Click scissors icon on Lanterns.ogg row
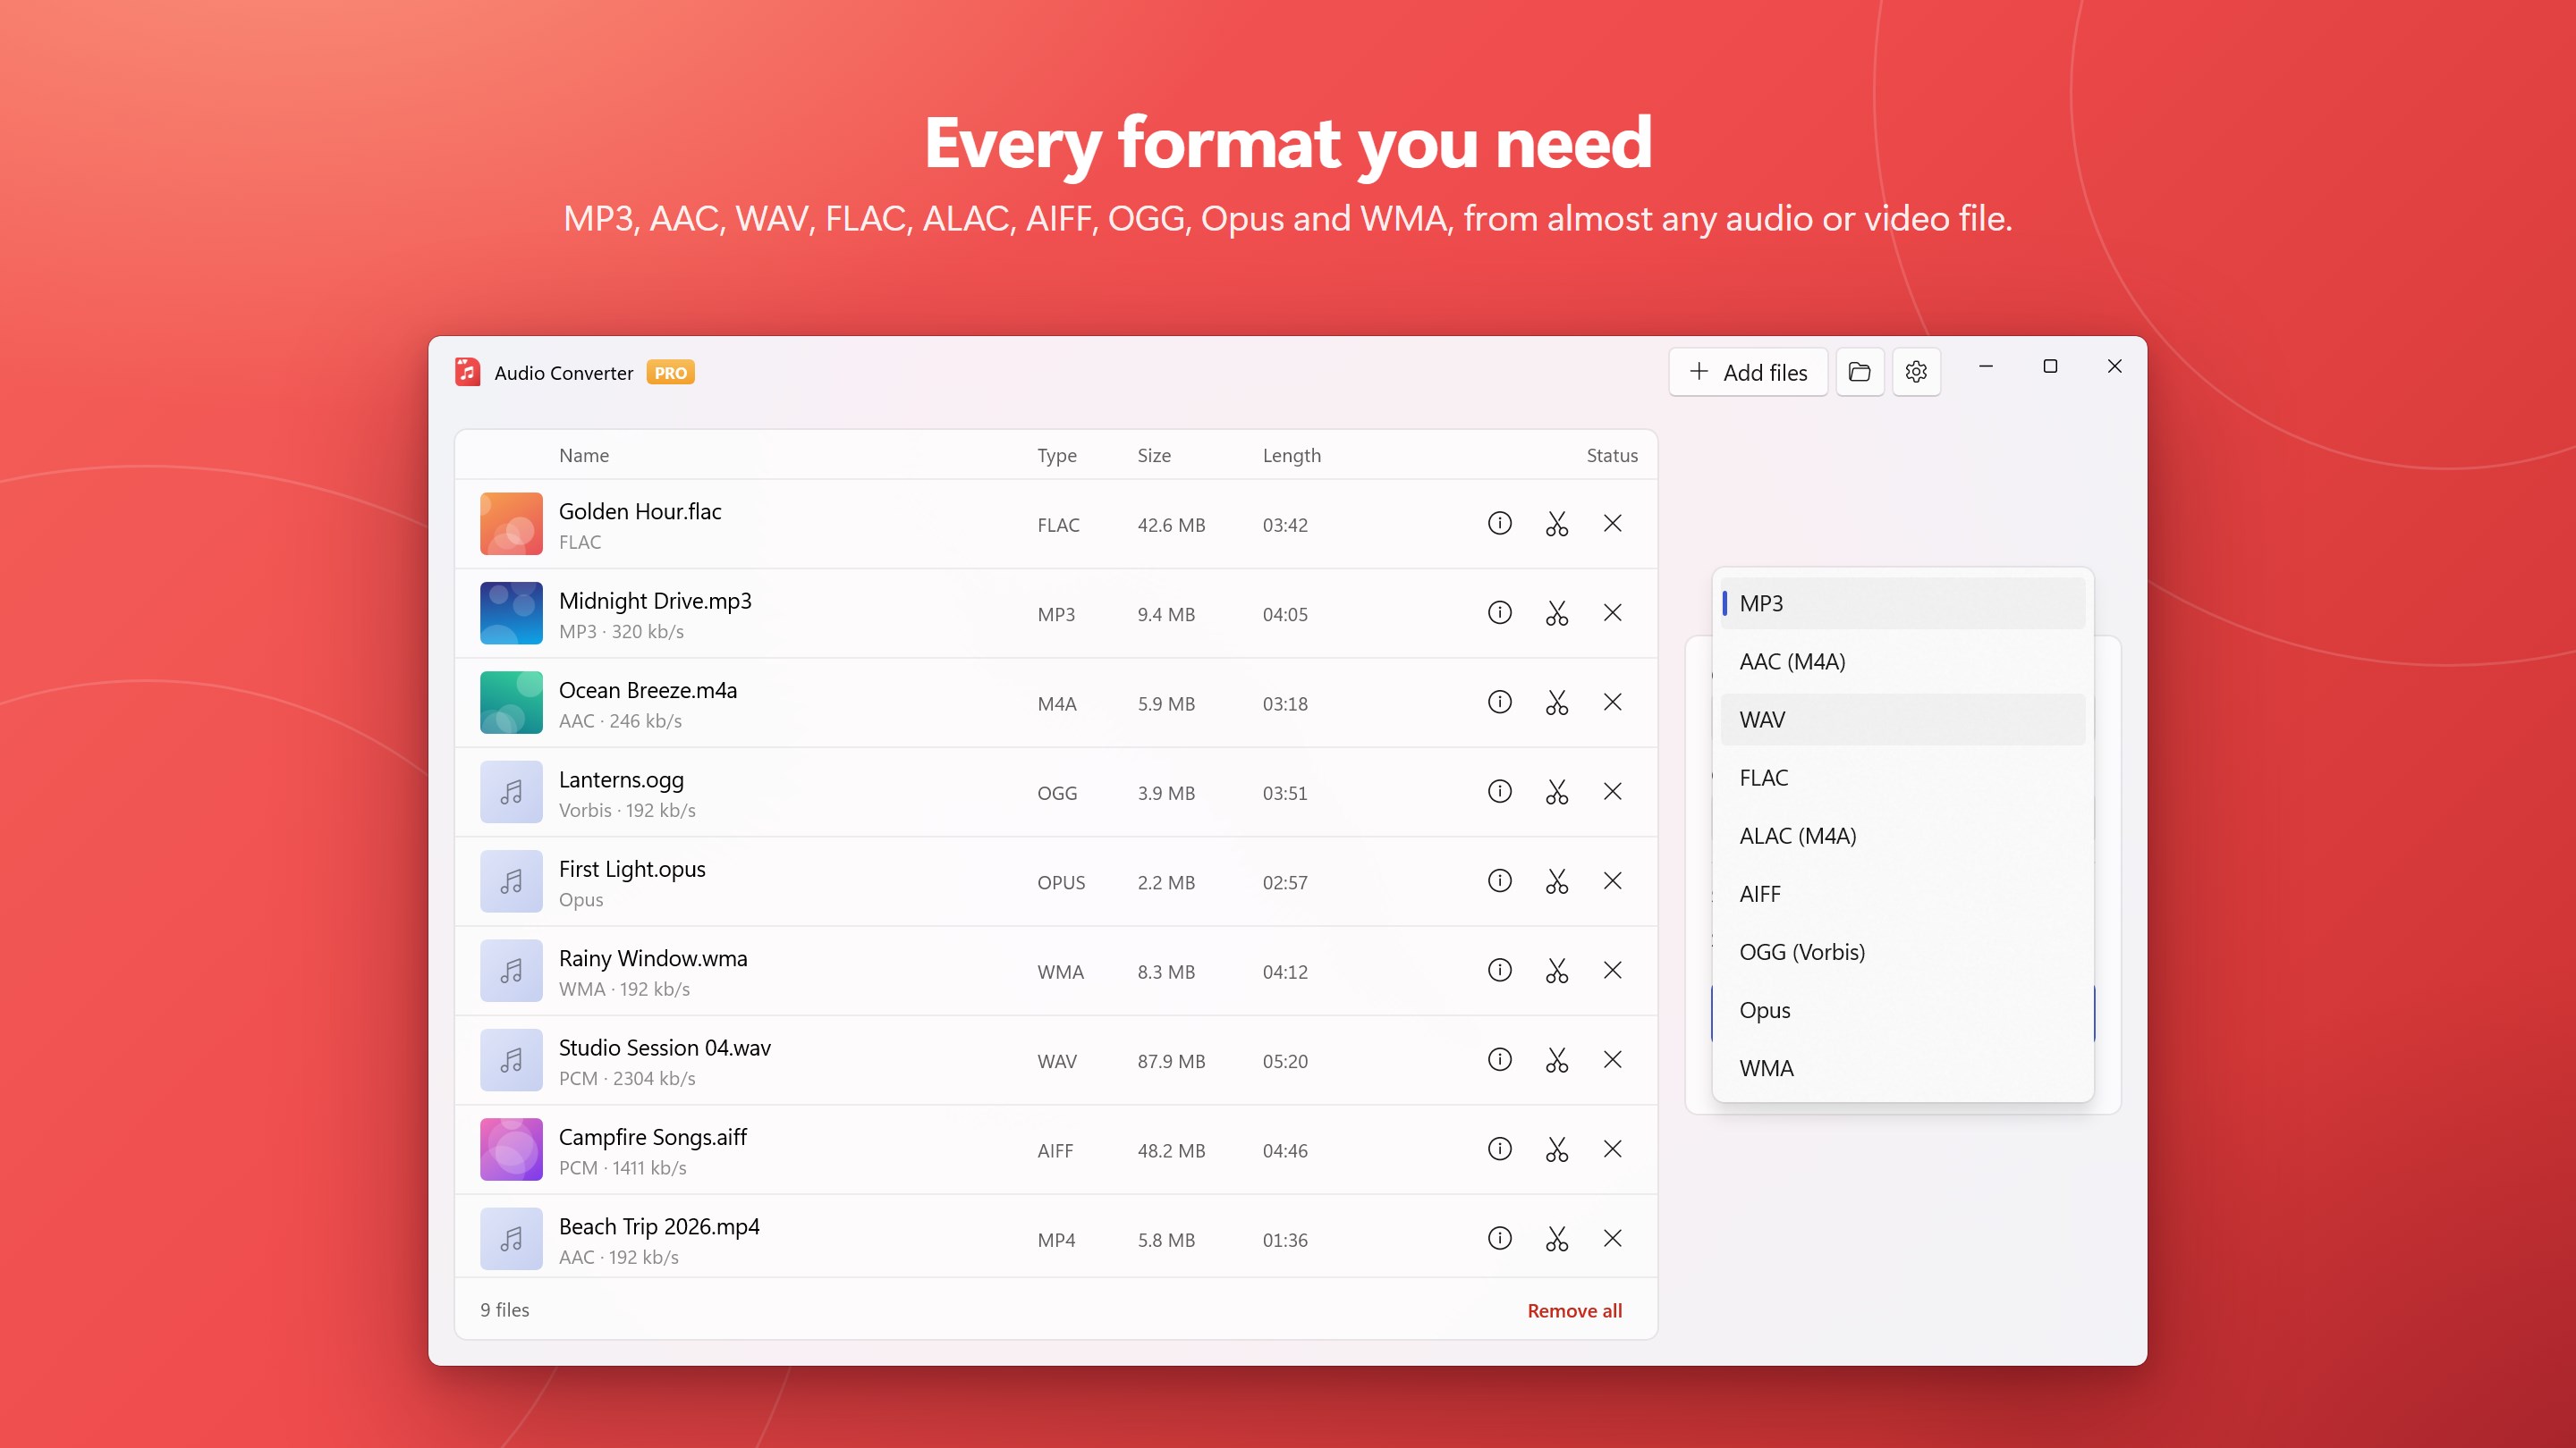 coord(1556,791)
